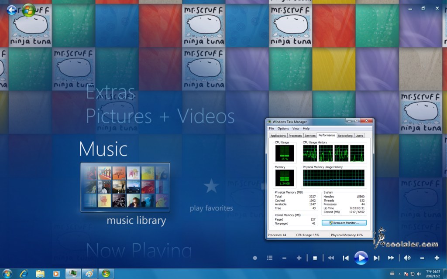Raise volume with the plus button

pos(437,258)
